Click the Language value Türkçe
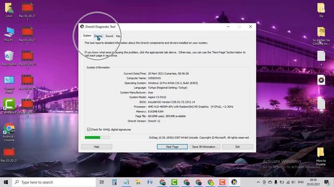The width and height of the screenshot is (334, 187). [x=168, y=88]
